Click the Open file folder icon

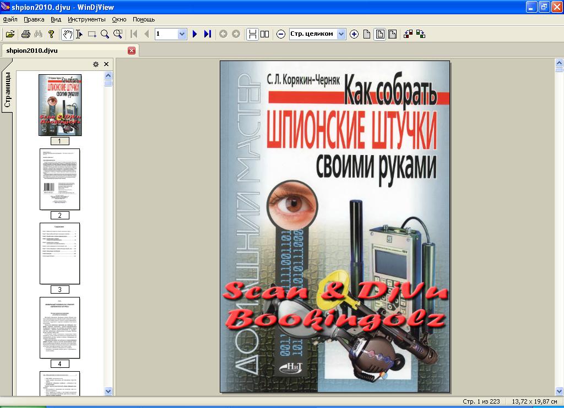point(10,34)
